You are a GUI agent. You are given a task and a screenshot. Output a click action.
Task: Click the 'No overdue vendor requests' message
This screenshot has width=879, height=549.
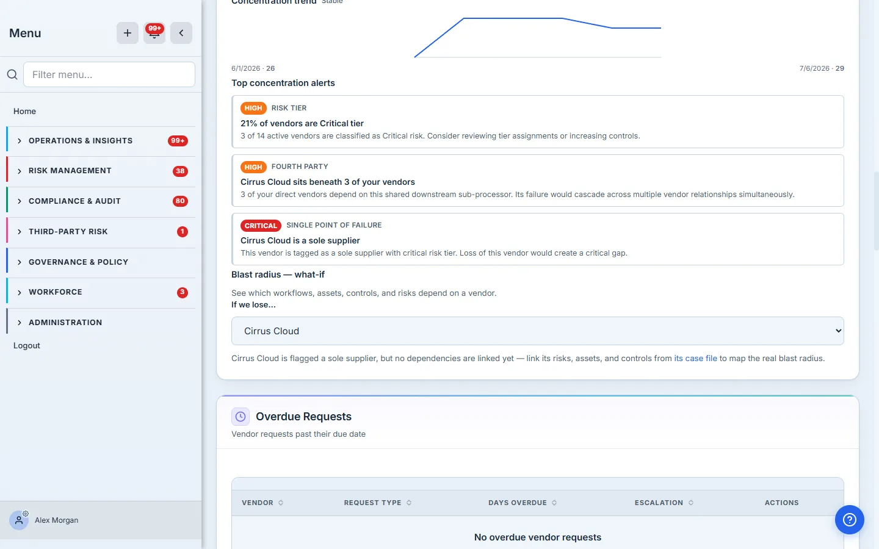click(538, 537)
